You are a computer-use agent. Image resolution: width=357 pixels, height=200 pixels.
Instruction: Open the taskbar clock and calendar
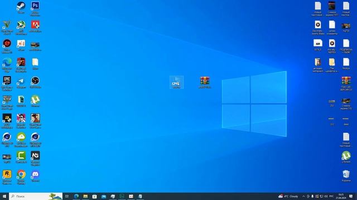click(x=341, y=196)
